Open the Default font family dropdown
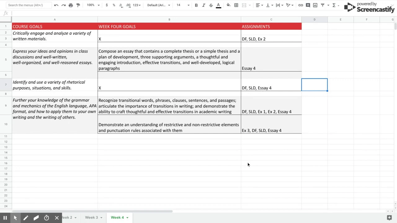The image size is (397, 223). pyautogui.click(x=158, y=5)
